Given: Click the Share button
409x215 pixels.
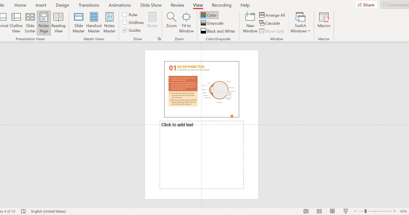Looking at the screenshot, I should tap(366, 5).
